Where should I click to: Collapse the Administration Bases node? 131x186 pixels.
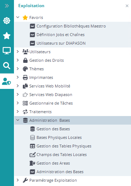[18, 120]
